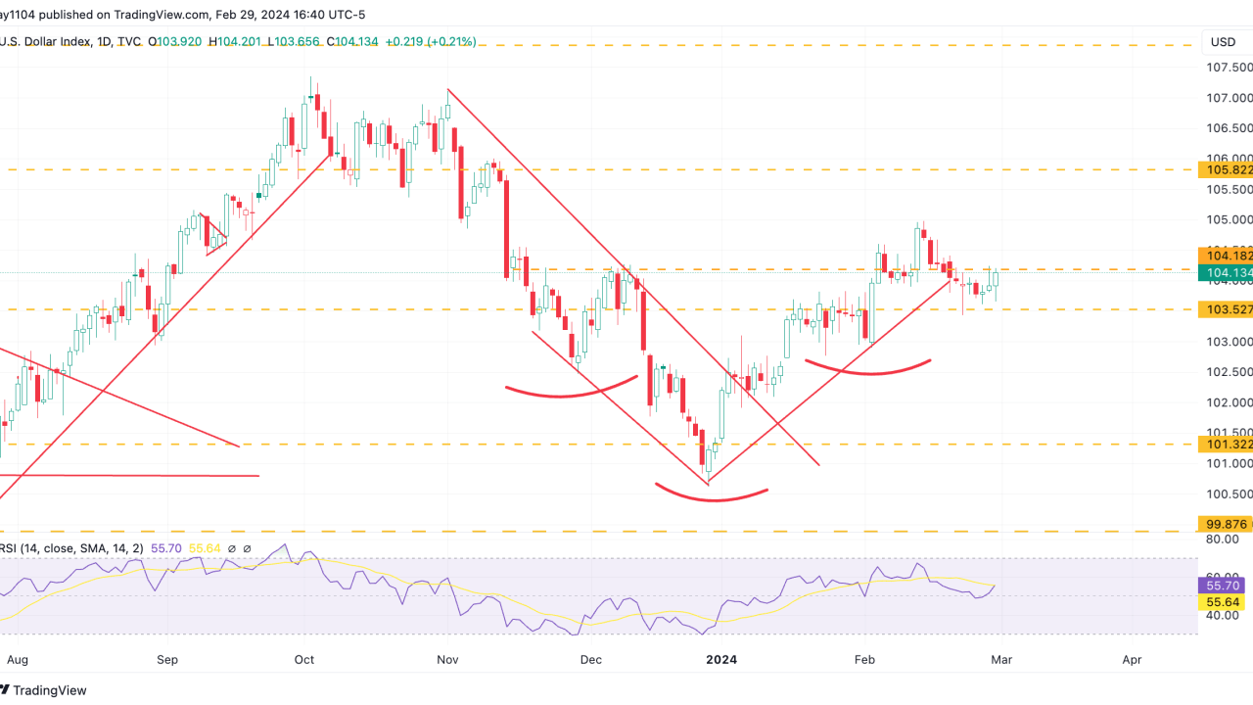Viewport: 1253px width, 705px height.
Task: Click the 80.00 RSI scale value
Action: point(1223,539)
